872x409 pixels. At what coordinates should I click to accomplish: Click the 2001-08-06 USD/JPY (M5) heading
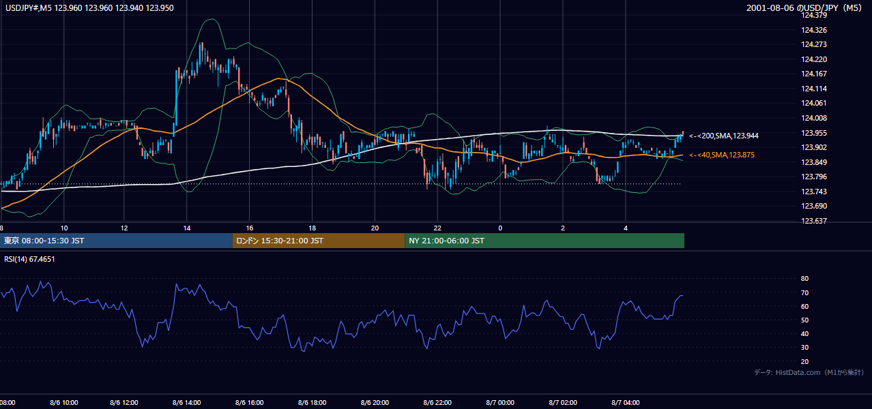coord(805,7)
